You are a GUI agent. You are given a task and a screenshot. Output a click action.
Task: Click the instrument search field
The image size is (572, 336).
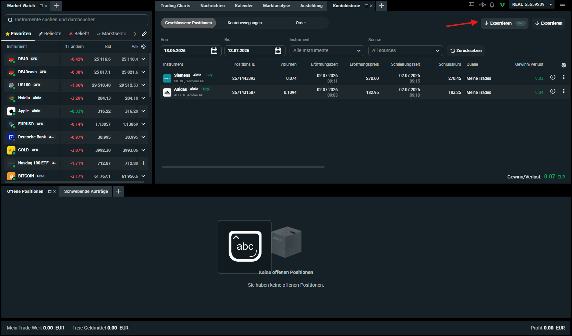(76, 20)
